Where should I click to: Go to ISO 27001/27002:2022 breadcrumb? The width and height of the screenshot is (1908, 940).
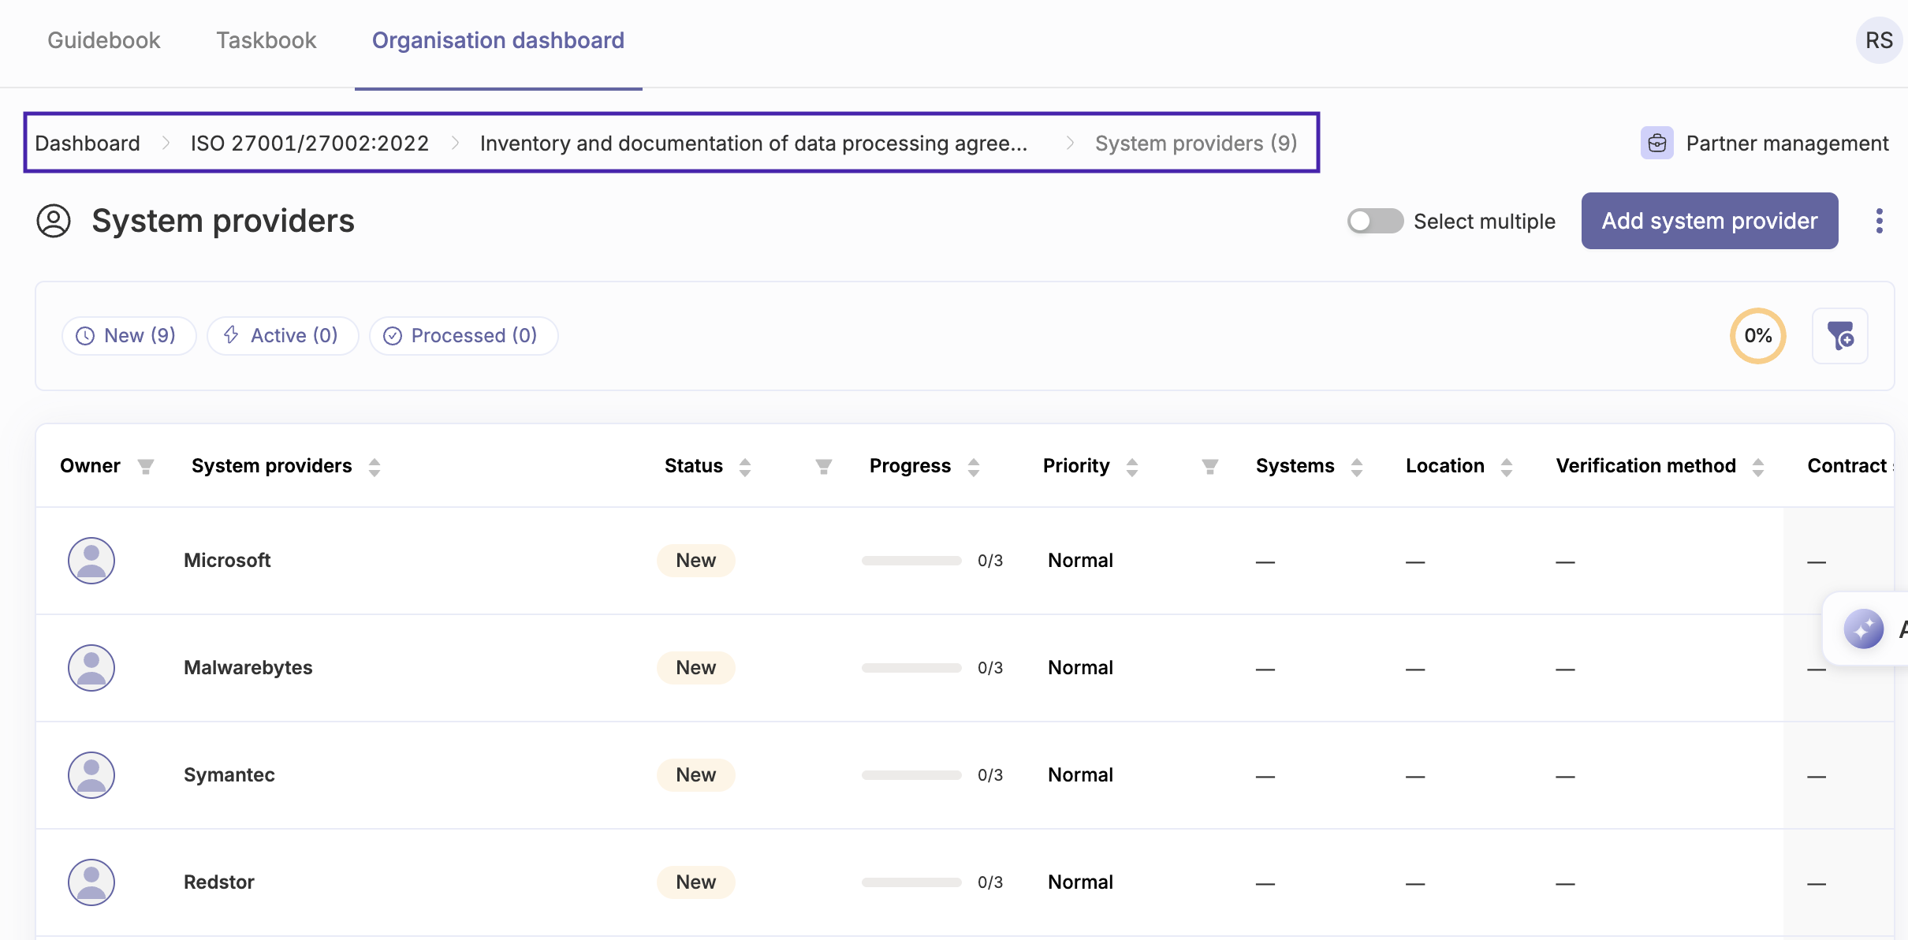(x=310, y=144)
